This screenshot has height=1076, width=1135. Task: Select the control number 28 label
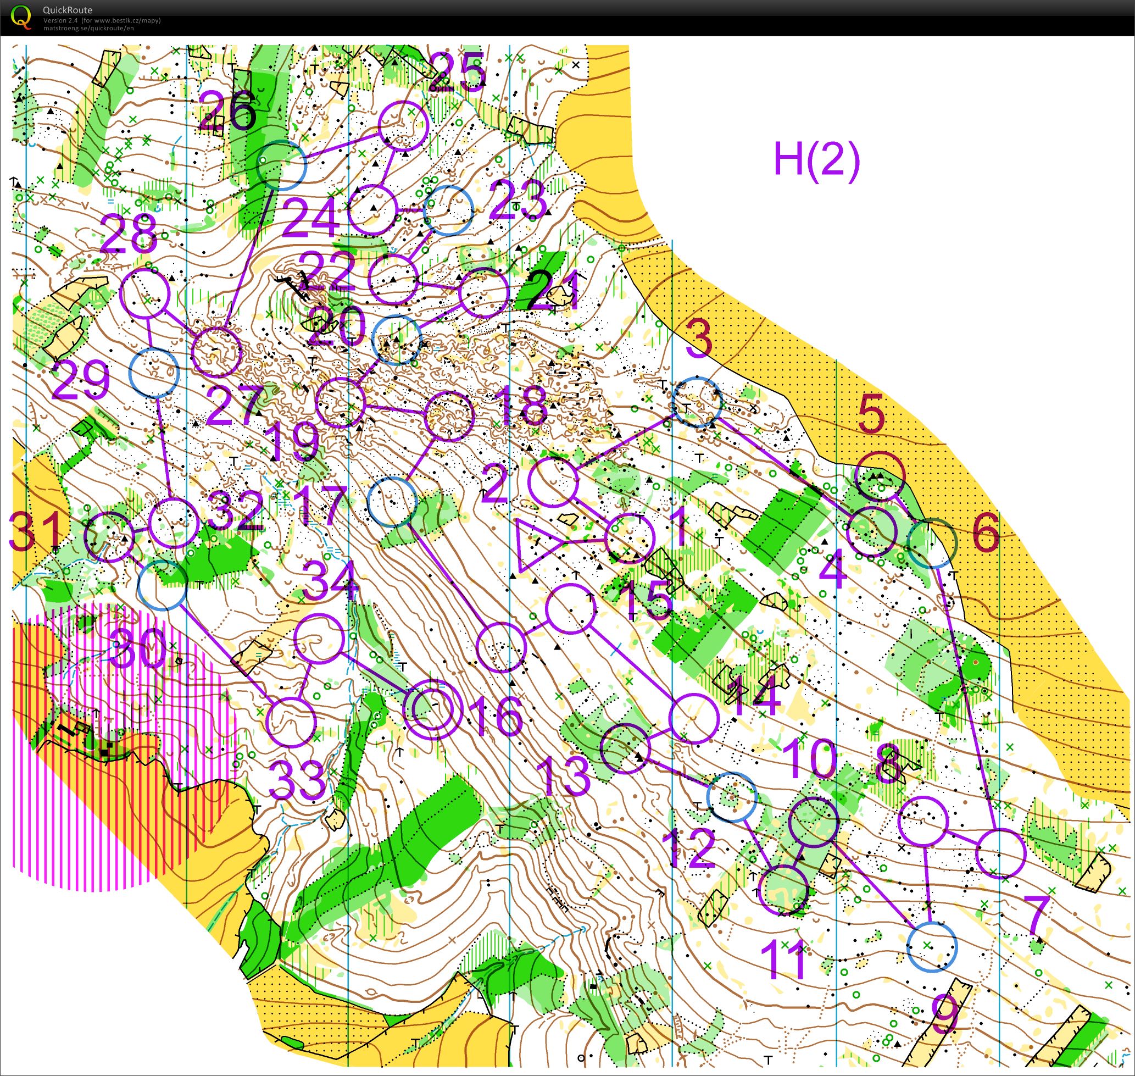(129, 234)
